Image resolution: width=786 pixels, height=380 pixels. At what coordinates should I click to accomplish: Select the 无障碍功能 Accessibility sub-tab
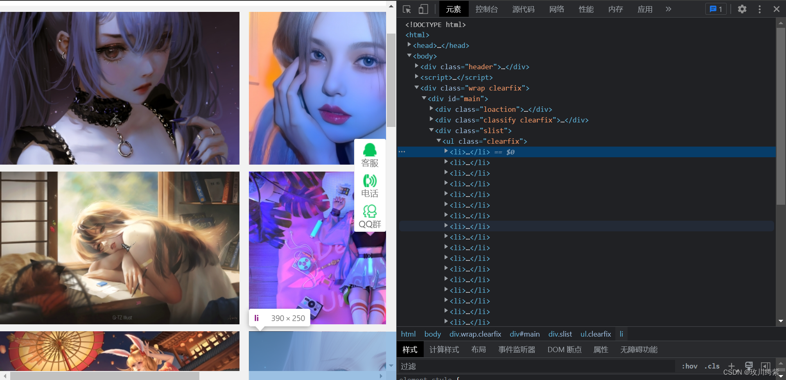click(639, 350)
